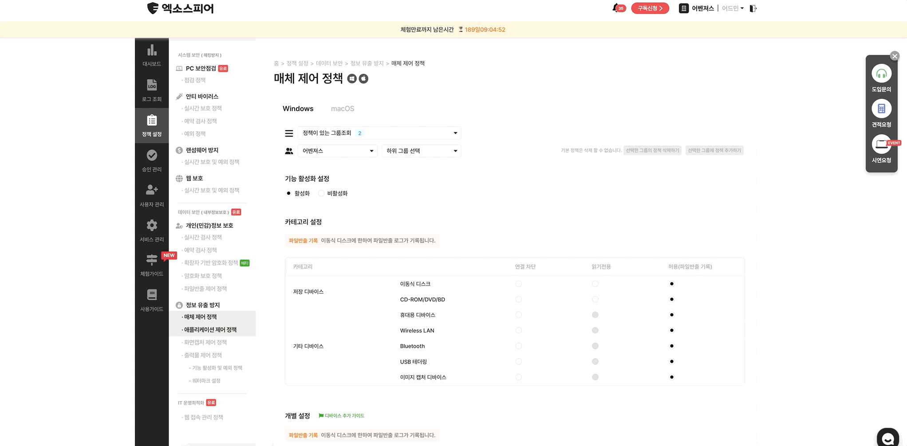Open 도입문의 headset icon on right panel
The height and width of the screenshot is (446, 907).
[882, 74]
